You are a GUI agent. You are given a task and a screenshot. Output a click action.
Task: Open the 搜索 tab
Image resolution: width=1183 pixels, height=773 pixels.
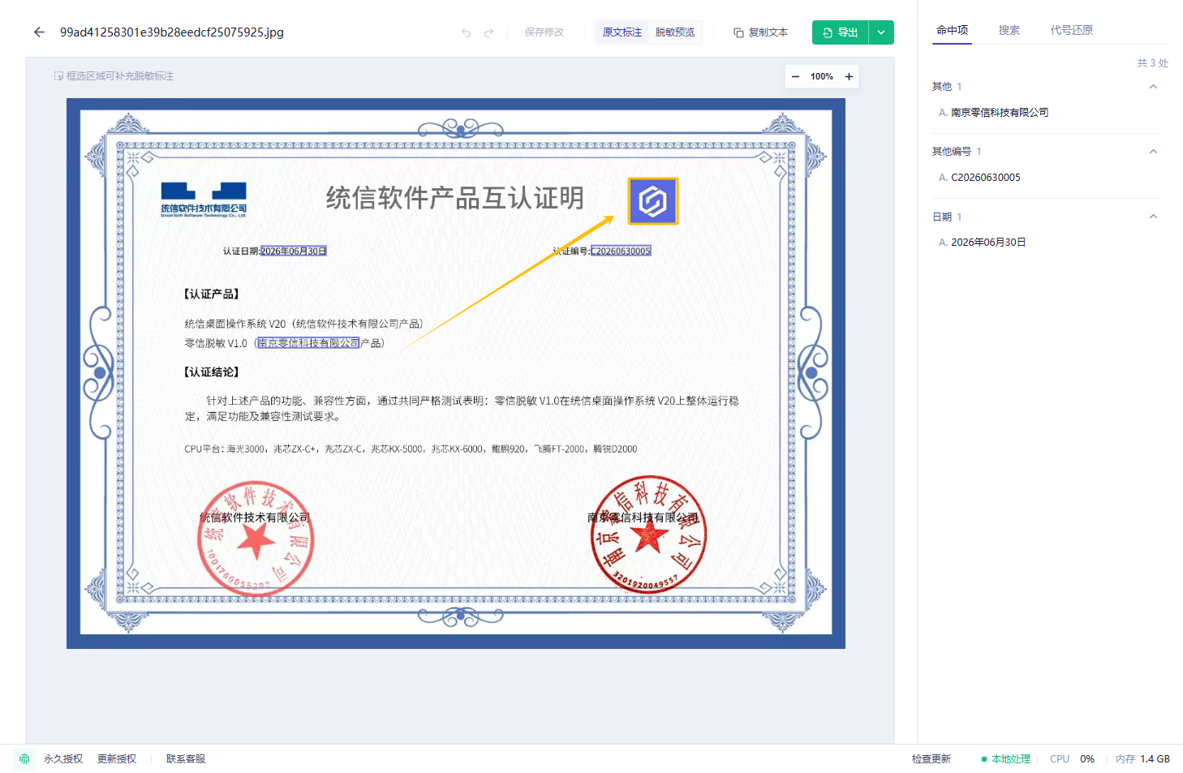(1009, 30)
